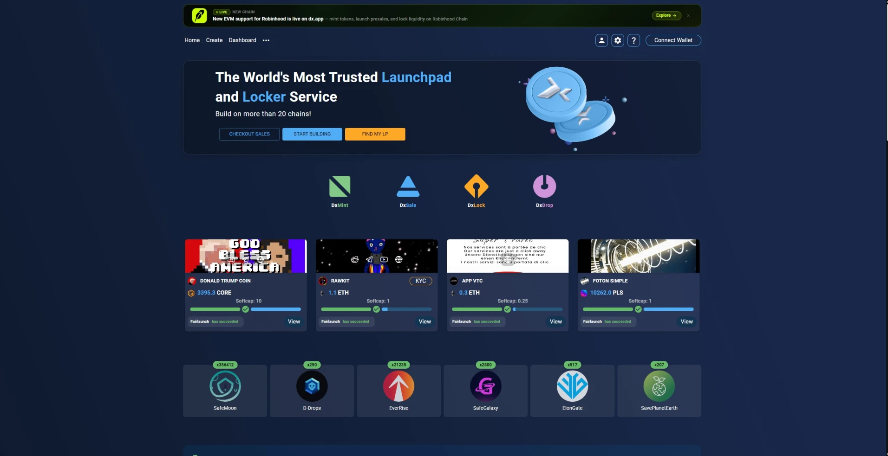
Task: Open the DxLock service icon
Action: click(476, 186)
